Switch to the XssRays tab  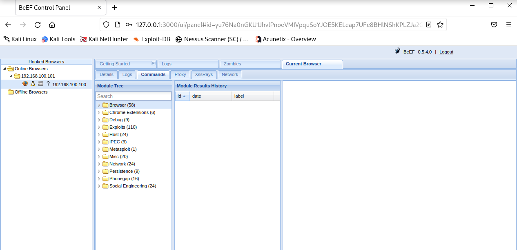click(x=204, y=74)
